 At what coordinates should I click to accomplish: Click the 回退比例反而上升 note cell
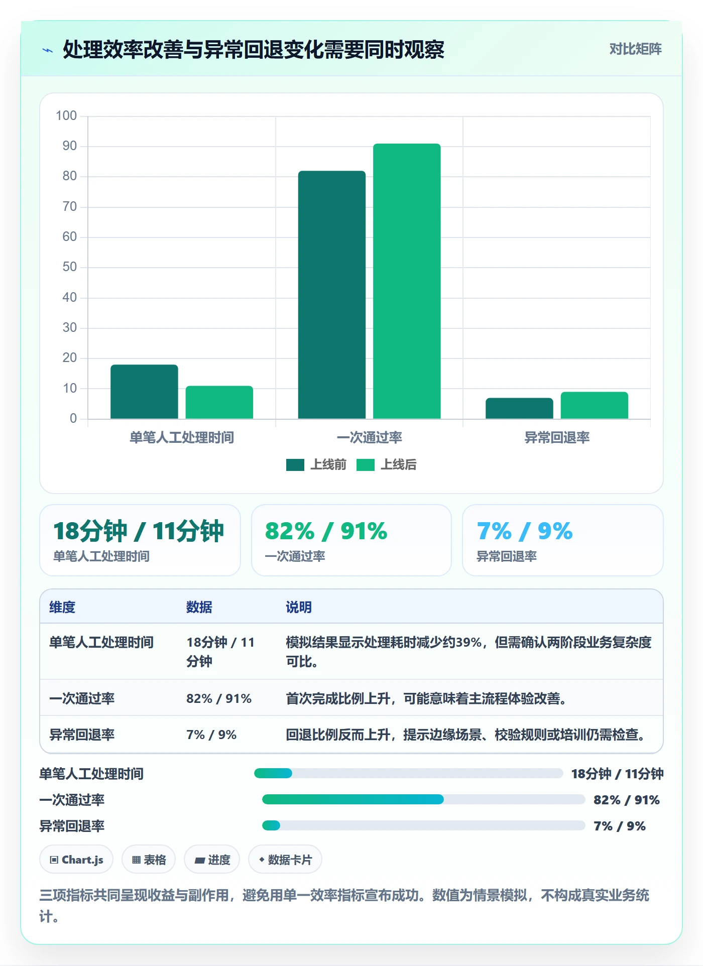[x=467, y=735]
